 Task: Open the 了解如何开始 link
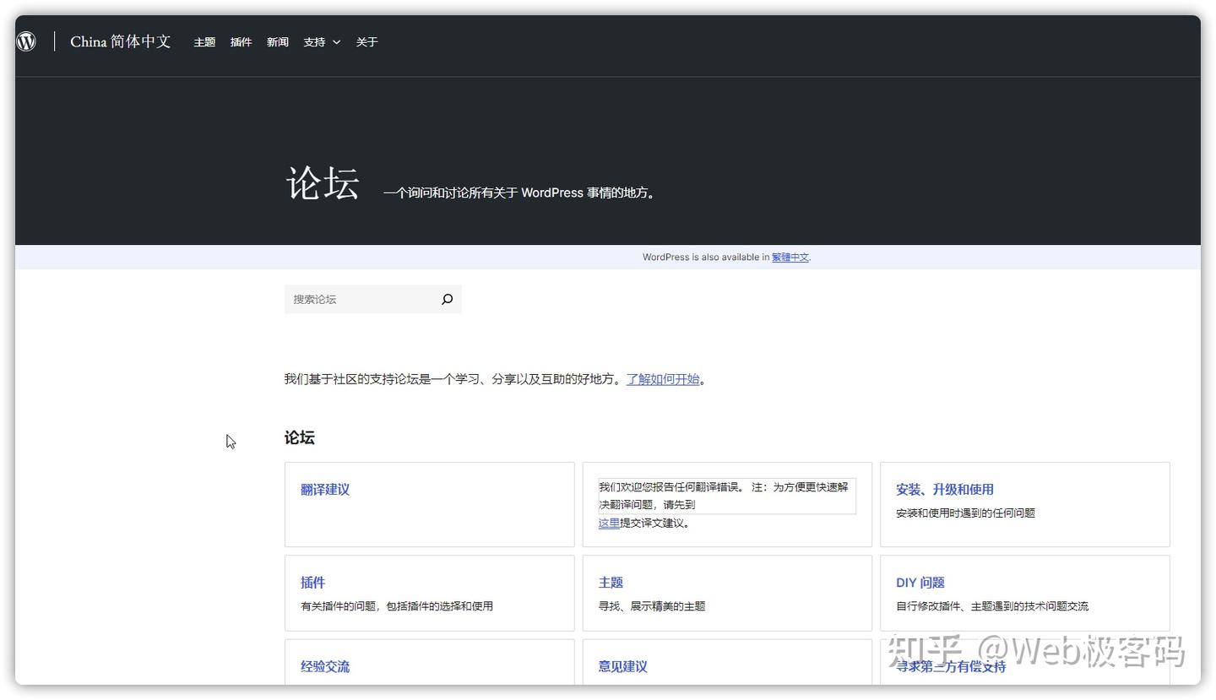[663, 379]
